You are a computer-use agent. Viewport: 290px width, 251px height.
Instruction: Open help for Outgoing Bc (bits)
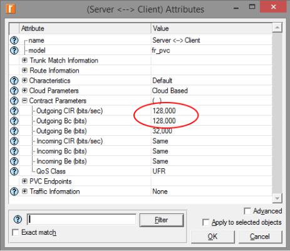click(14, 121)
